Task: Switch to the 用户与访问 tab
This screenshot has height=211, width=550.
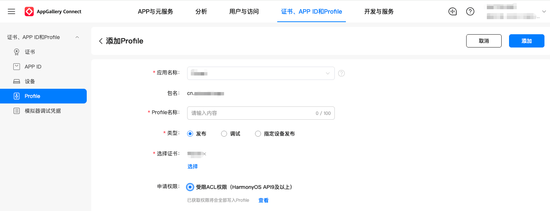Action: tap(244, 11)
